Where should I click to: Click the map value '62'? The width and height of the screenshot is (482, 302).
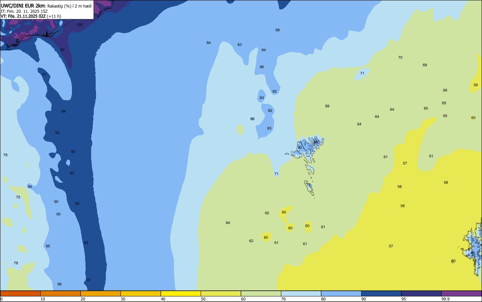pos(251,241)
